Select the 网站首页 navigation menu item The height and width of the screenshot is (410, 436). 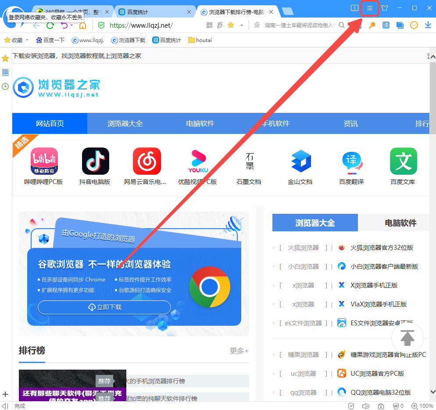(50, 123)
